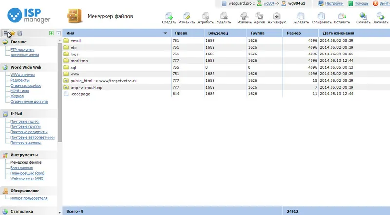Click the Настройки icon in top bar

click(321, 3)
